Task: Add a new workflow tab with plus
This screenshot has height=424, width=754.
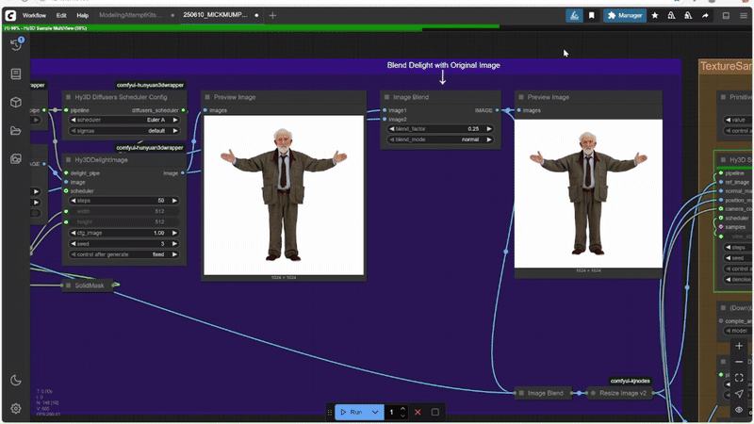Action: point(272,15)
